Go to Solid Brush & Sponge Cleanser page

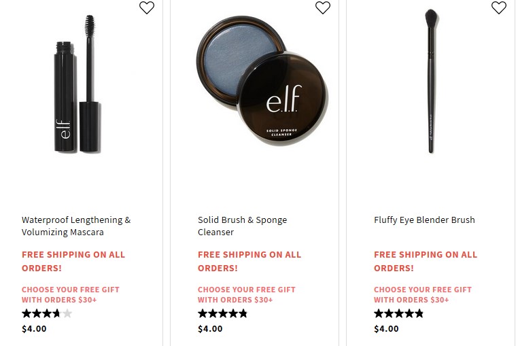pyautogui.click(x=242, y=226)
